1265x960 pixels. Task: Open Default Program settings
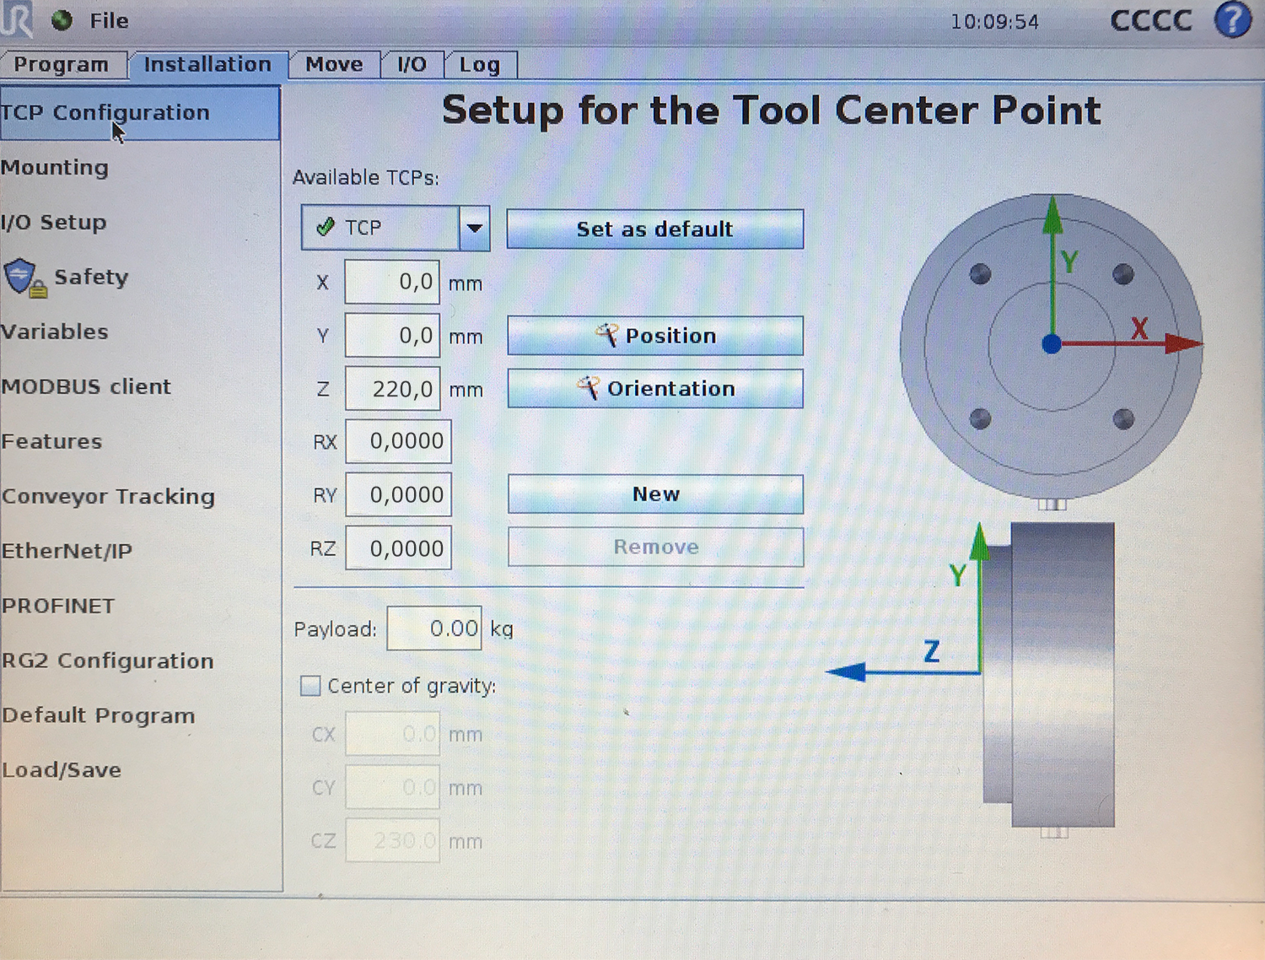(x=98, y=716)
